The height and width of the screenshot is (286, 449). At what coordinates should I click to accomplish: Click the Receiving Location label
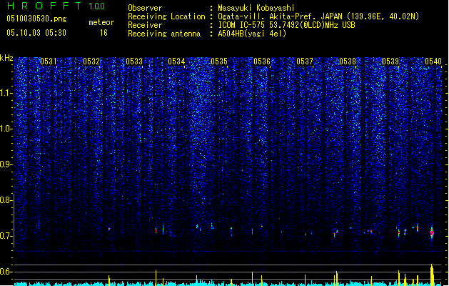[x=166, y=16]
